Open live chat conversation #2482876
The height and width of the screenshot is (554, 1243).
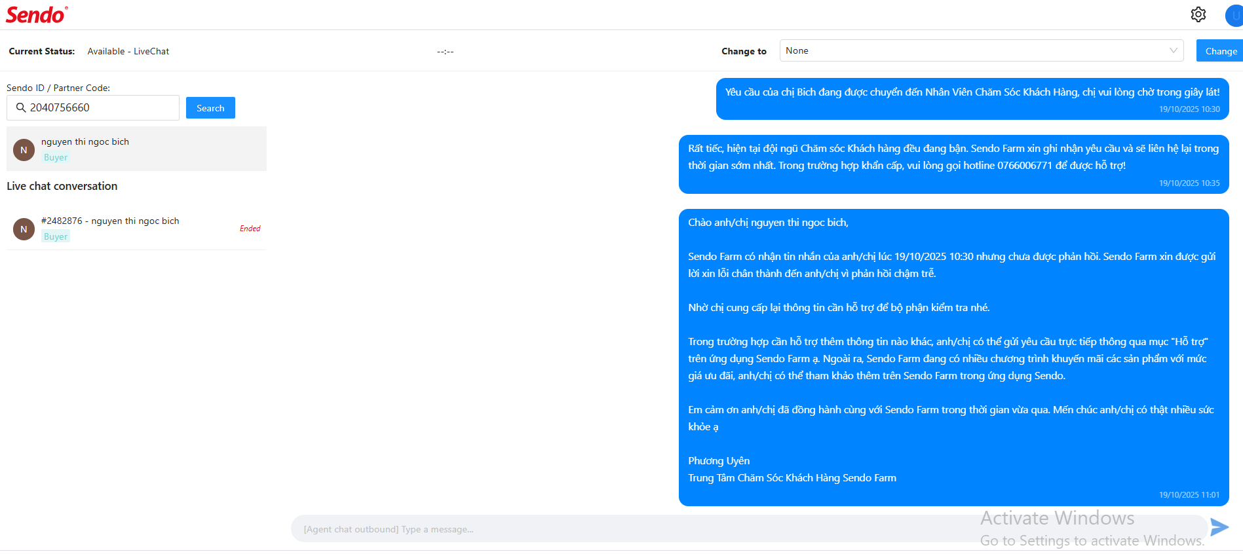[x=136, y=229]
